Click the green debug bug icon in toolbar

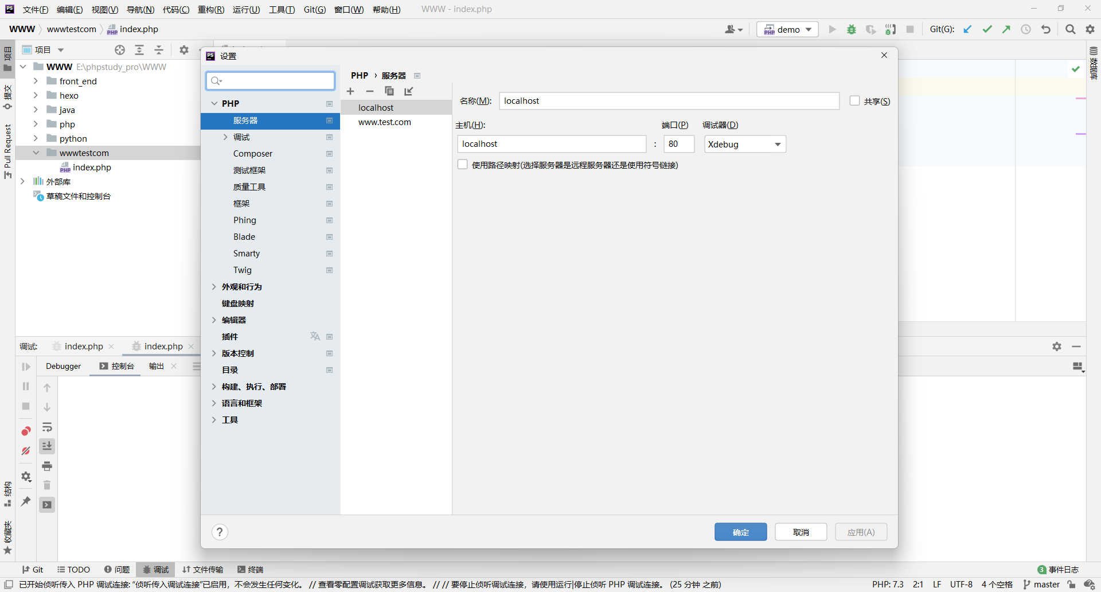(852, 29)
